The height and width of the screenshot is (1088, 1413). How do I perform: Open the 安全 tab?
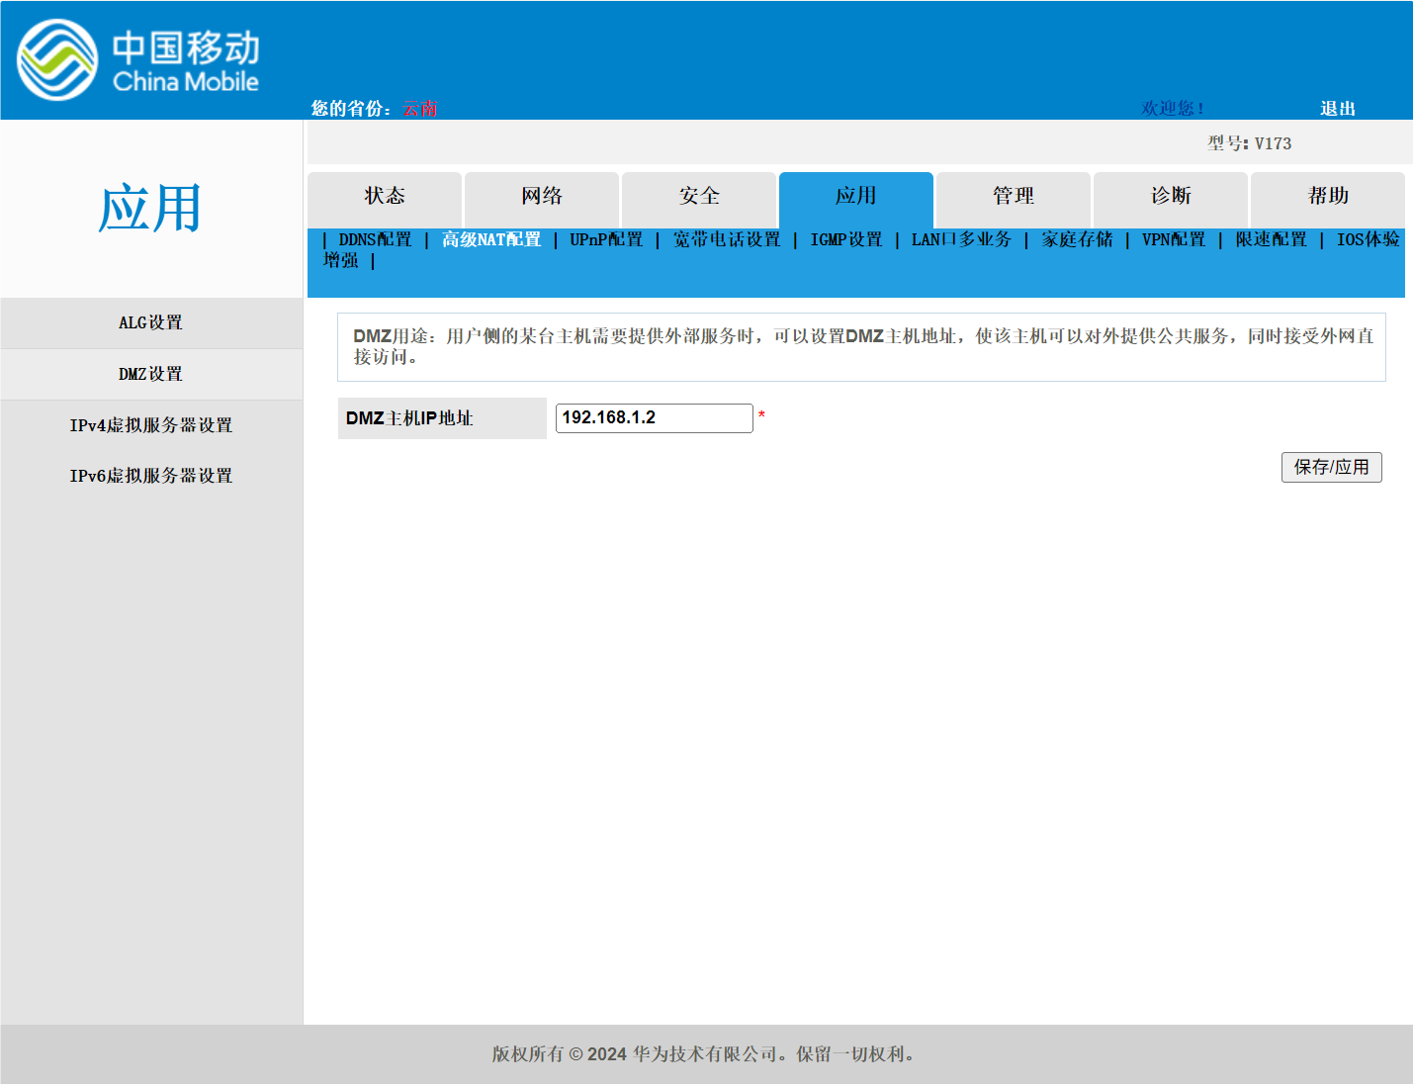coord(699,197)
